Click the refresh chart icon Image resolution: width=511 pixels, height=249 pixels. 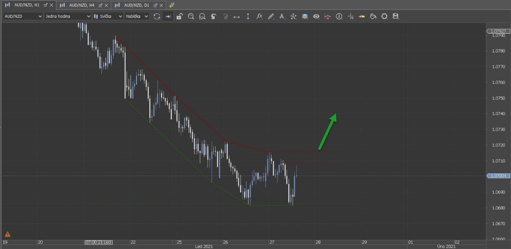pos(157,16)
